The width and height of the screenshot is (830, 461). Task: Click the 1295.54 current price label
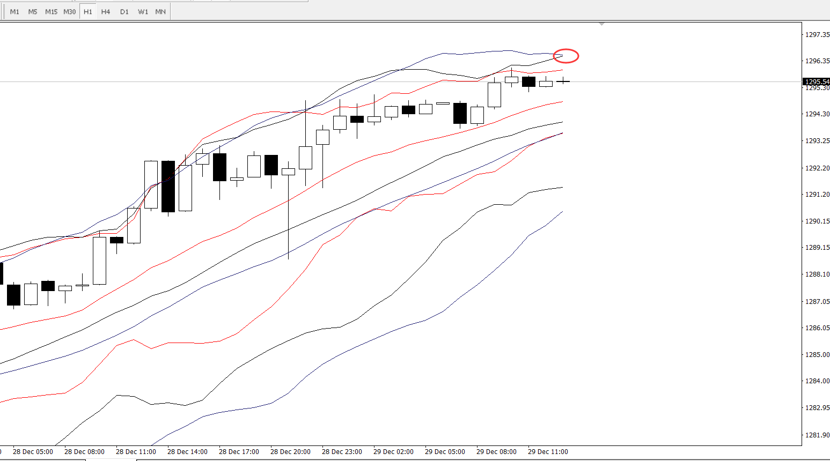[x=817, y=82]
